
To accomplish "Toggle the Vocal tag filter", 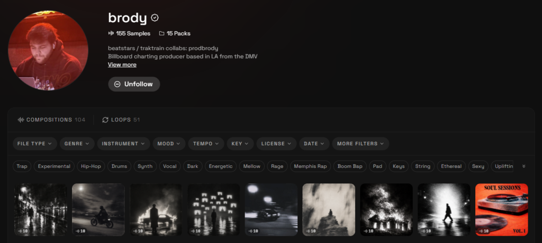I will [x=170, y=166].
